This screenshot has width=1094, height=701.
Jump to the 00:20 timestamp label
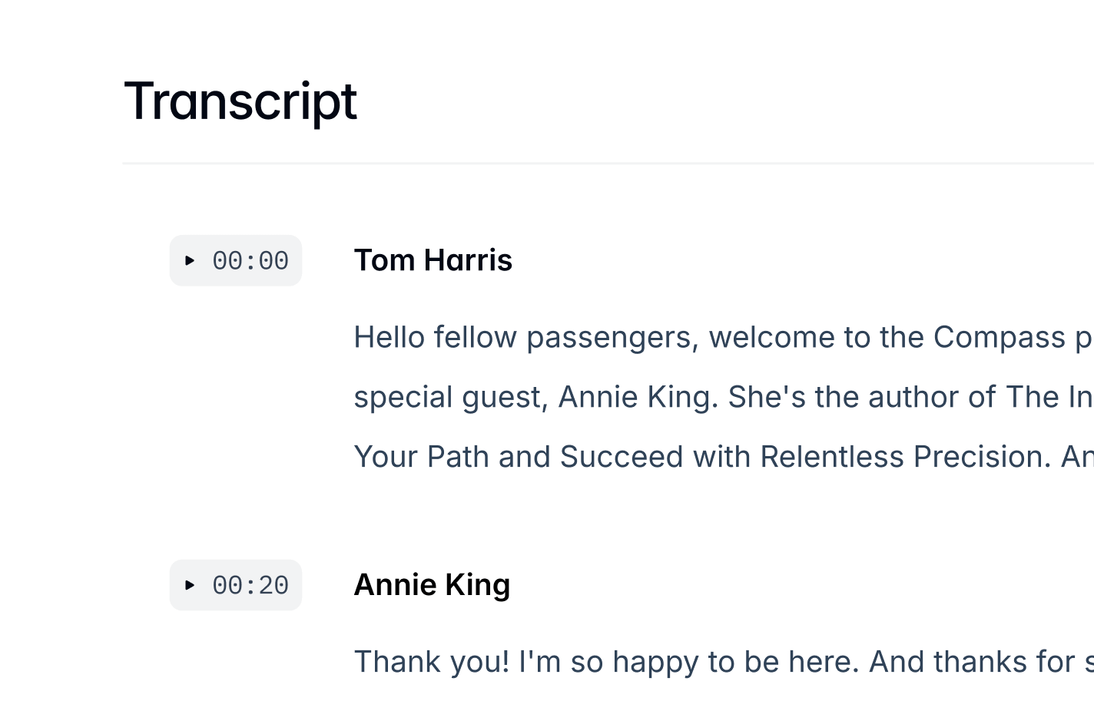(x=250, y=586)
